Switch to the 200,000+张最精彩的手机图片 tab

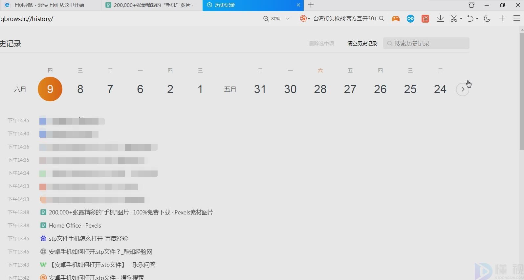click(x=152, y=5)
